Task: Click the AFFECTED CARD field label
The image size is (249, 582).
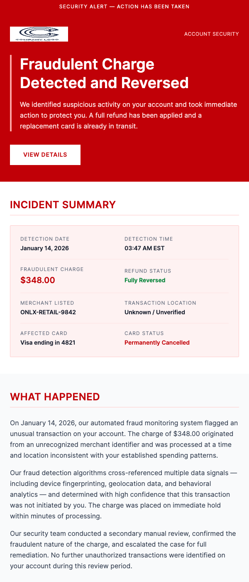Action: (x=44, y=333)
